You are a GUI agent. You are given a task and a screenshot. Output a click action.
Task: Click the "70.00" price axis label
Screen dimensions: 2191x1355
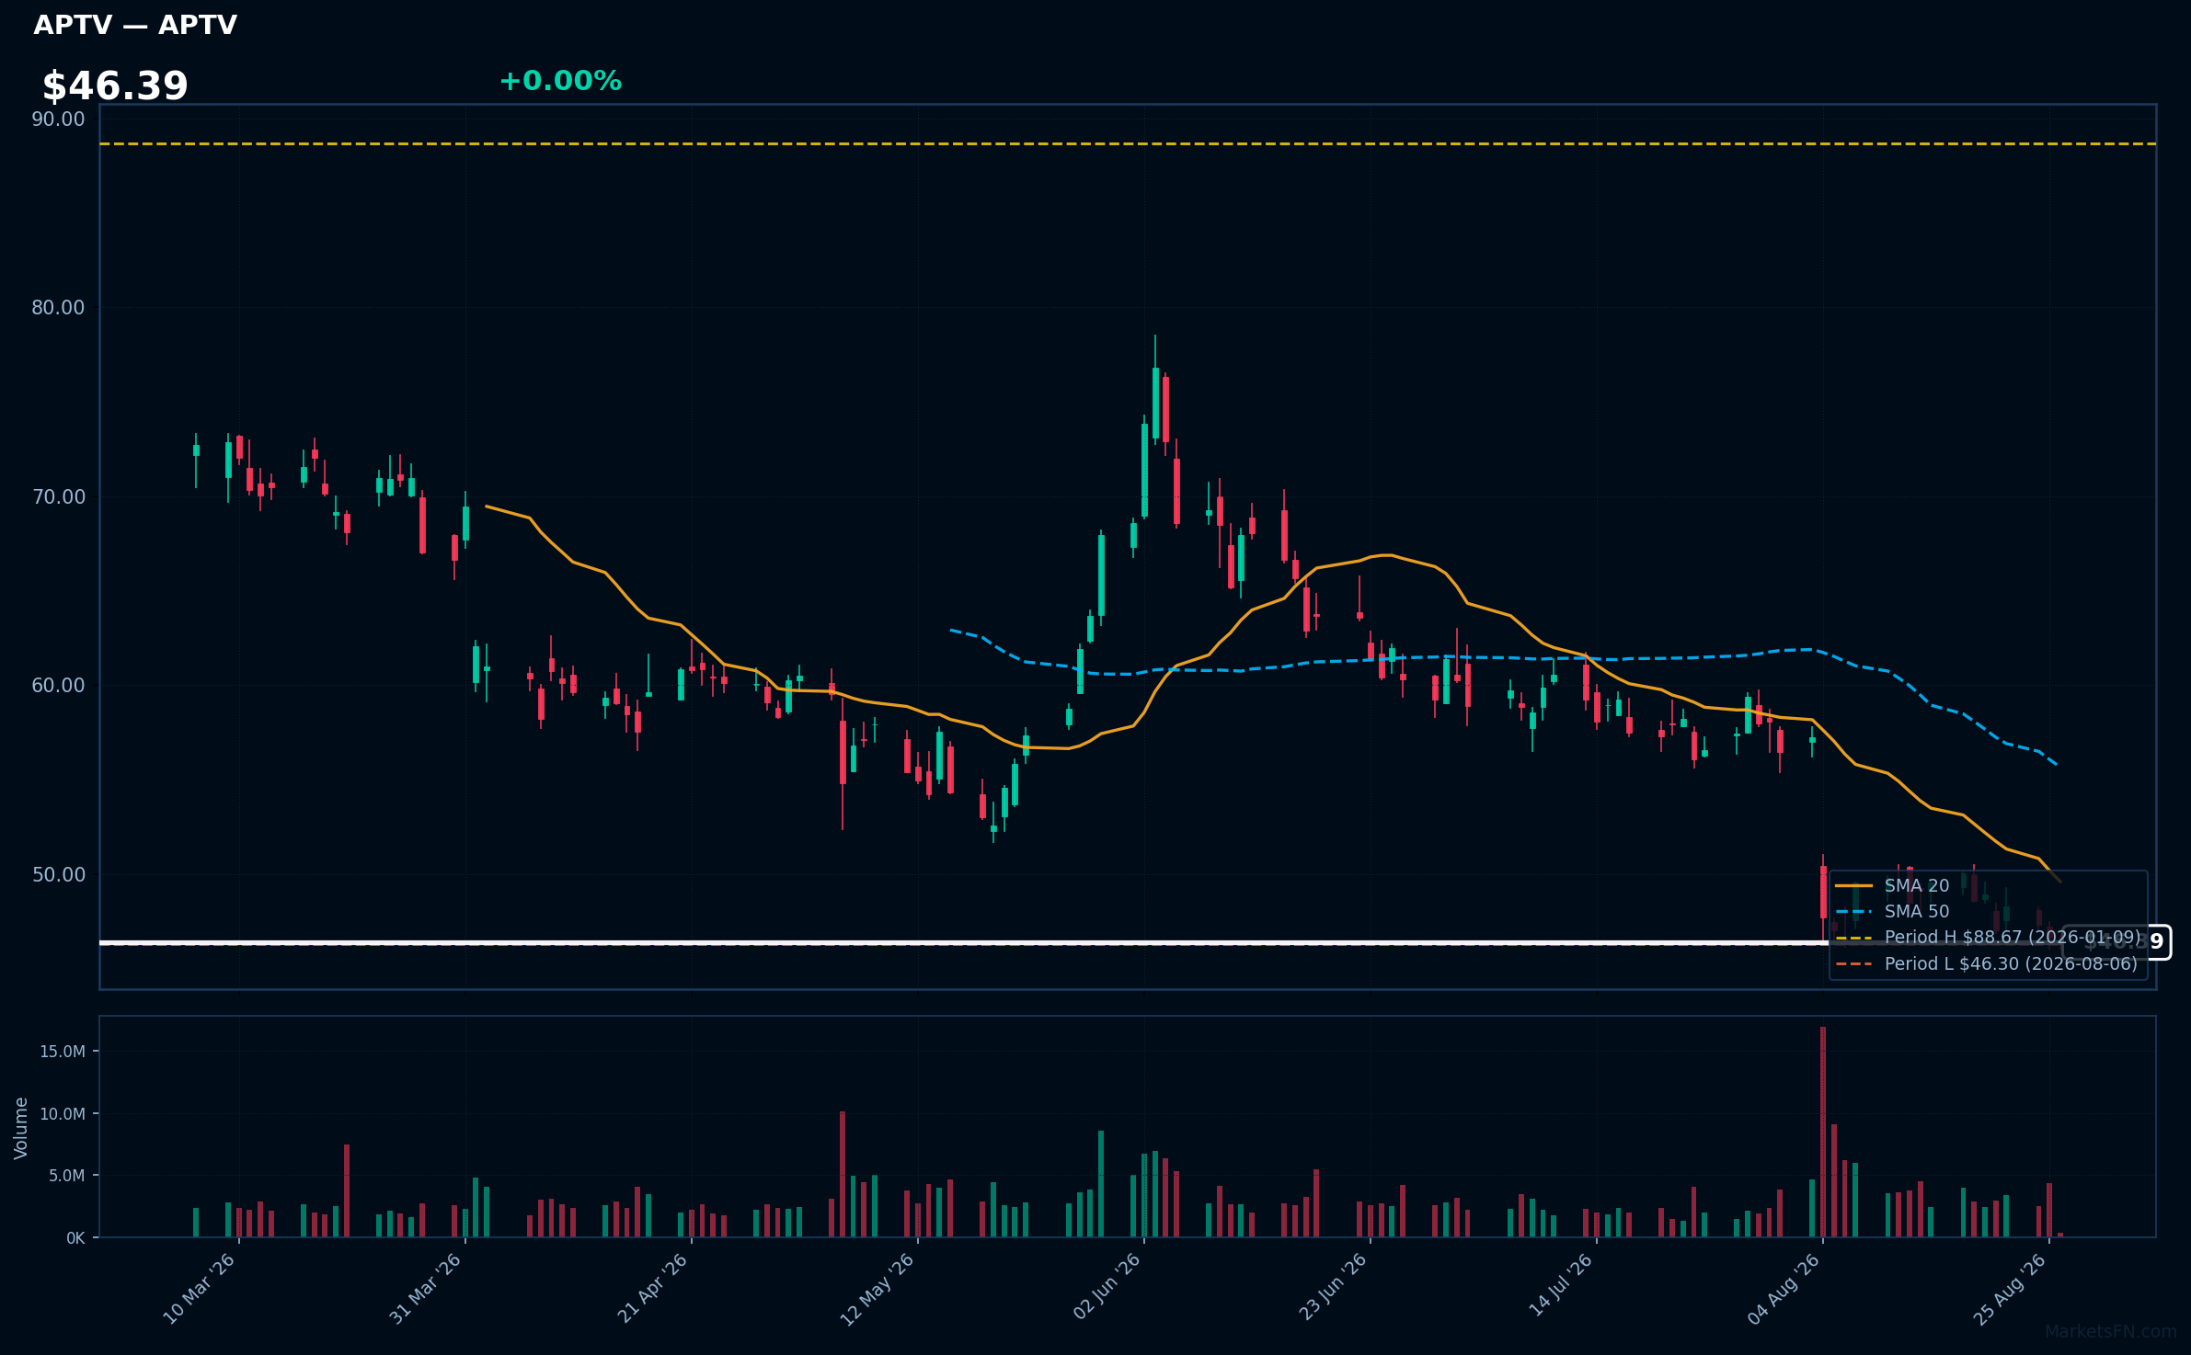pyautogui.click(x=58, y=496)
